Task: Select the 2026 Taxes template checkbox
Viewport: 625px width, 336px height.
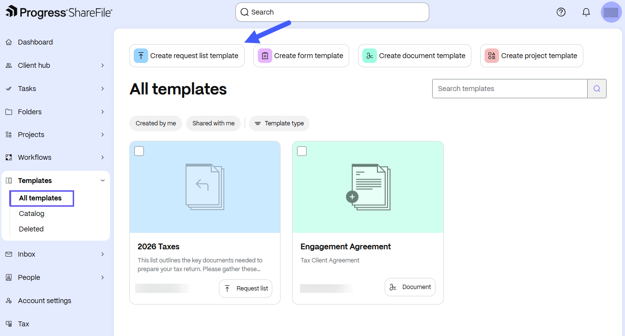Action: pos(139,151)
